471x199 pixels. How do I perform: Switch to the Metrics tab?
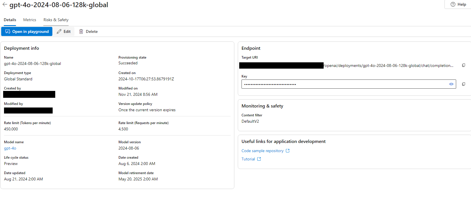pos(30,20)
